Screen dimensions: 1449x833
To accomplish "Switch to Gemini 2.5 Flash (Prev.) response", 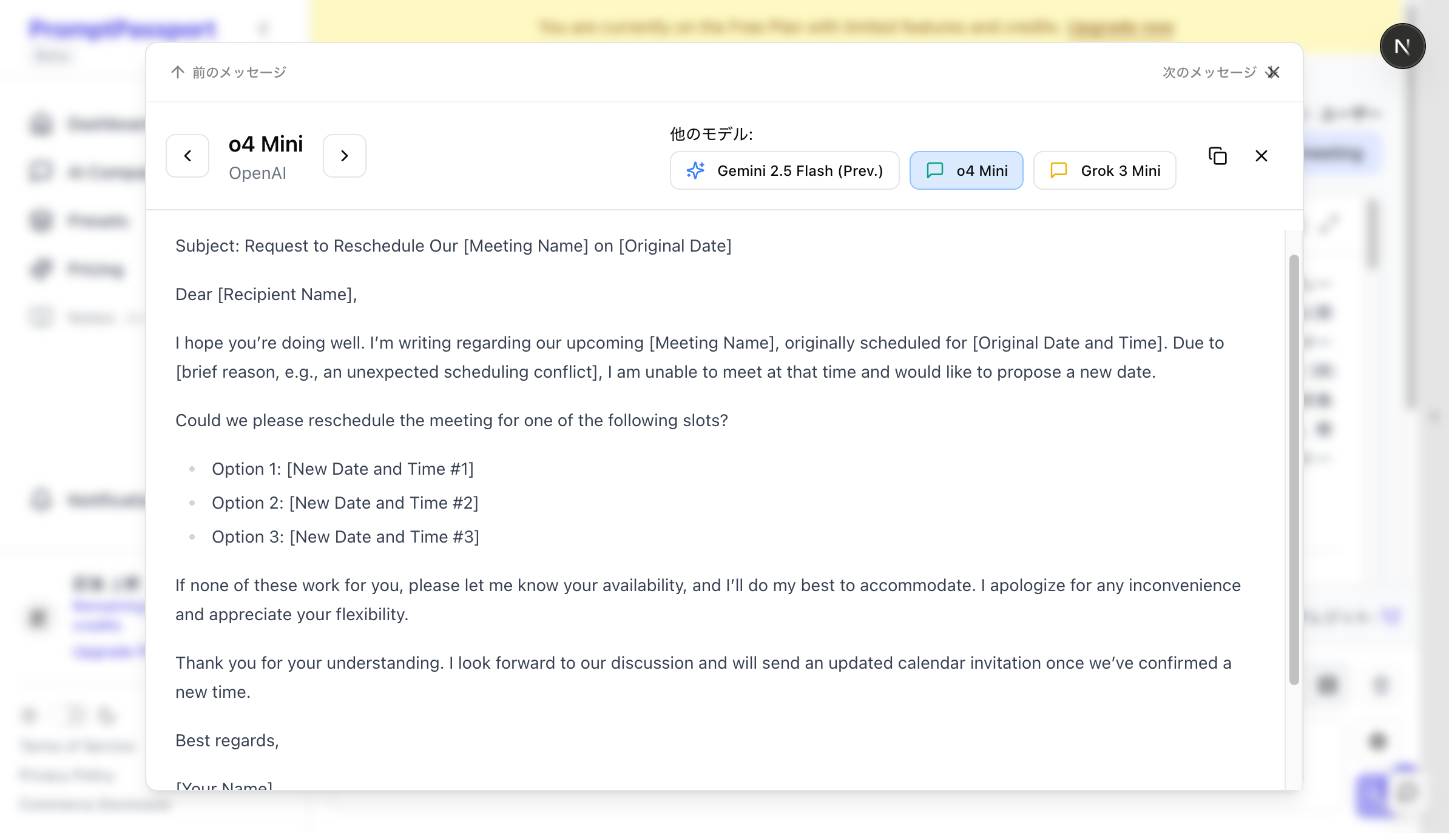I will coord(799,170).
